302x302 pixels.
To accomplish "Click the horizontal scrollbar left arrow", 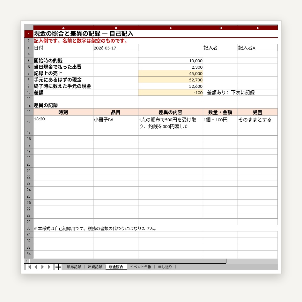I will [27, 261].
